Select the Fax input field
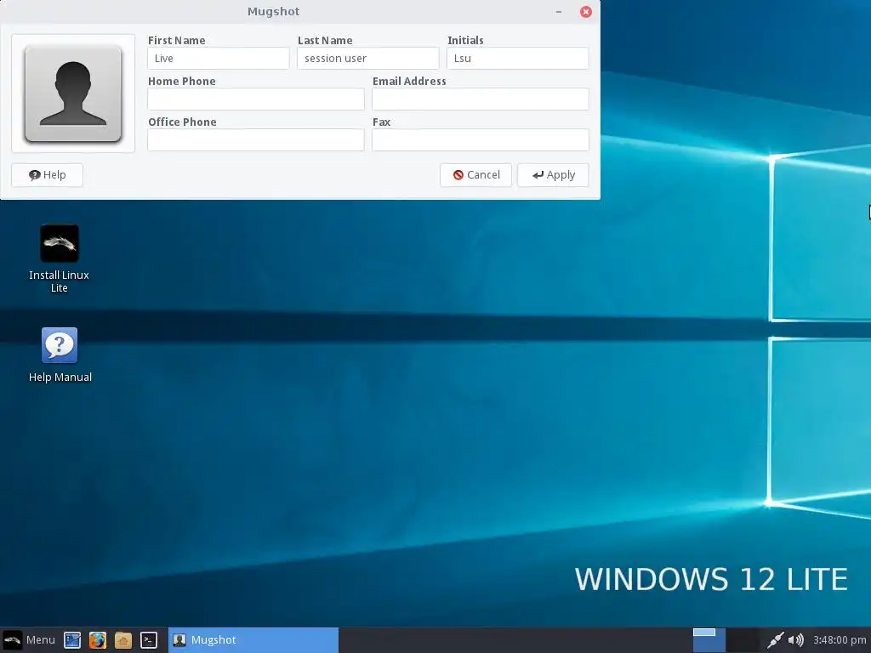Image resolution: width=871 pixels, height=653 pixels. 481,140
